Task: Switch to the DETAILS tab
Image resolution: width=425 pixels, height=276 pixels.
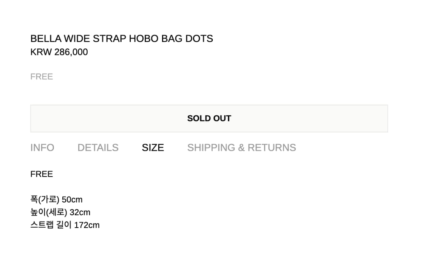Action: (x=98, y=147)
